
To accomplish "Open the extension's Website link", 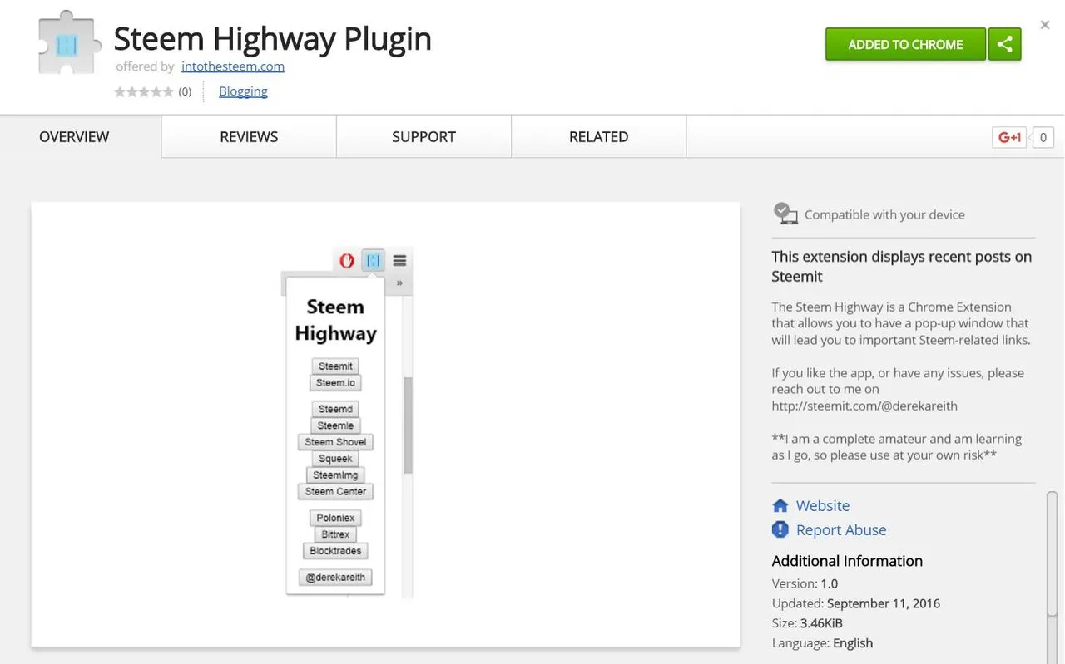I will click(x=822, y=505).
